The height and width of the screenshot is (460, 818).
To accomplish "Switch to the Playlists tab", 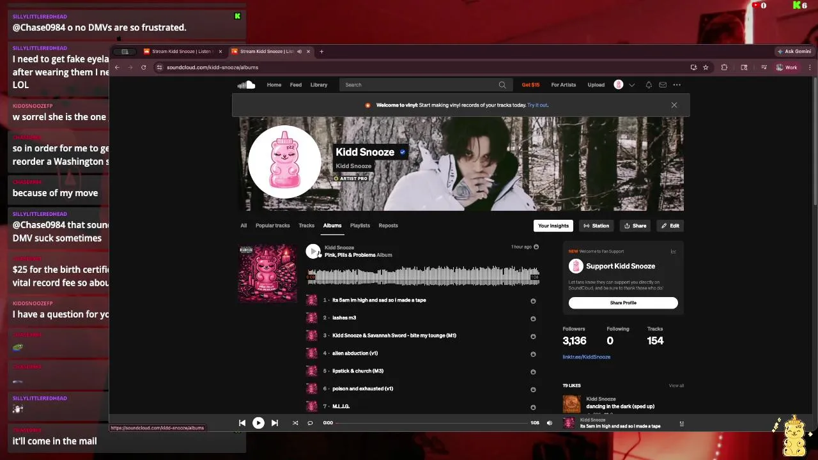I will tap(360, 226).
